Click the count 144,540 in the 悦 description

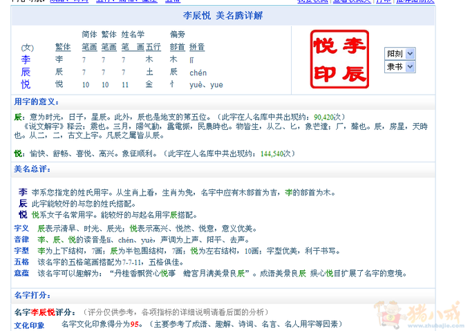click(272, 153)
